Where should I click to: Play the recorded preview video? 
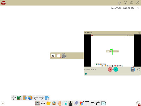(110, 69)
